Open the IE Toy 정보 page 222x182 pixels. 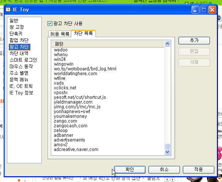pos(21,93)
